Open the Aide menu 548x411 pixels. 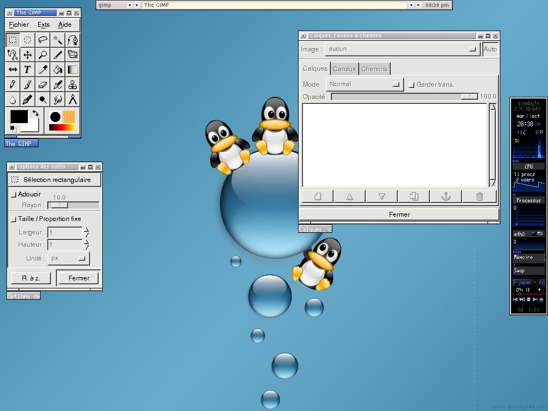65,25
